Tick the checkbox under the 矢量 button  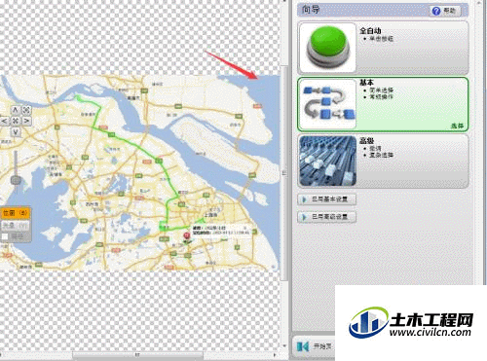5,236
